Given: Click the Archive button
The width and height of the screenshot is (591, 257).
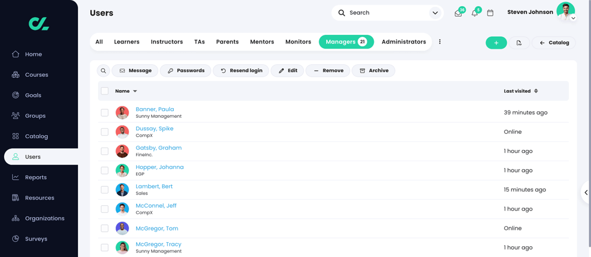Looking at the screenshot, I should pyautogui.click(x=373, y=71).
